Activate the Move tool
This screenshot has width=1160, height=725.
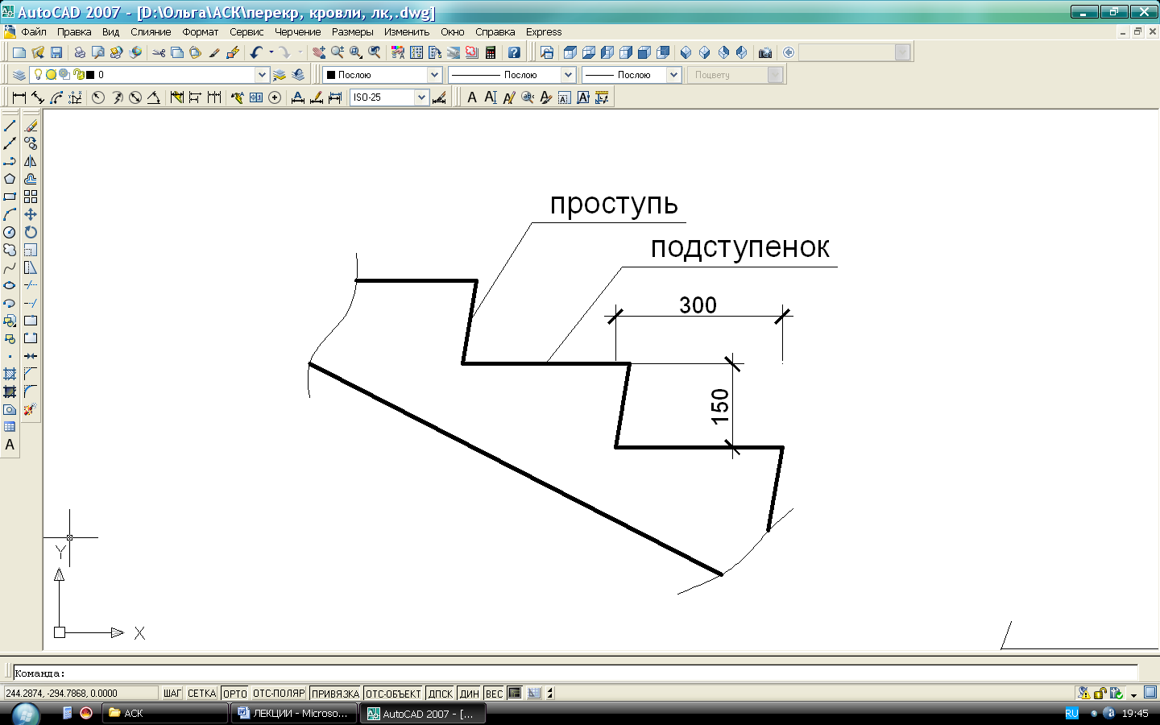31,214
